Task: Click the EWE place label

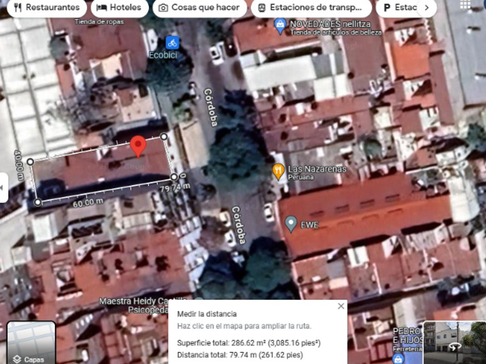Action: coord(310,225)
